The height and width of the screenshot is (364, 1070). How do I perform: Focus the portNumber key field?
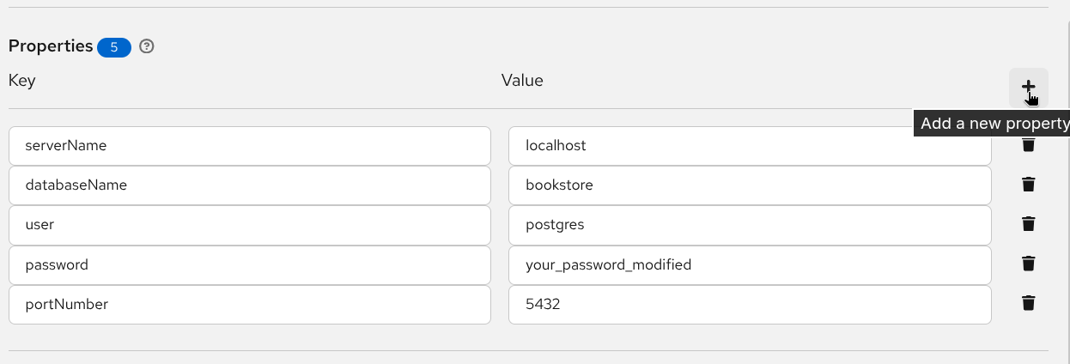[249, 304]
